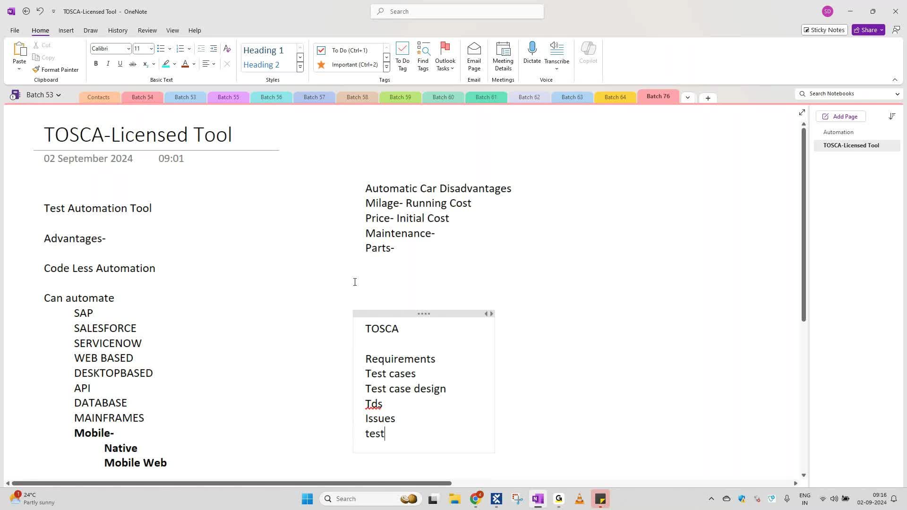This screenshot has width=907, height=510.
Task: Toggle Strikethrough formatting
Action: click(x=133, y=64)
